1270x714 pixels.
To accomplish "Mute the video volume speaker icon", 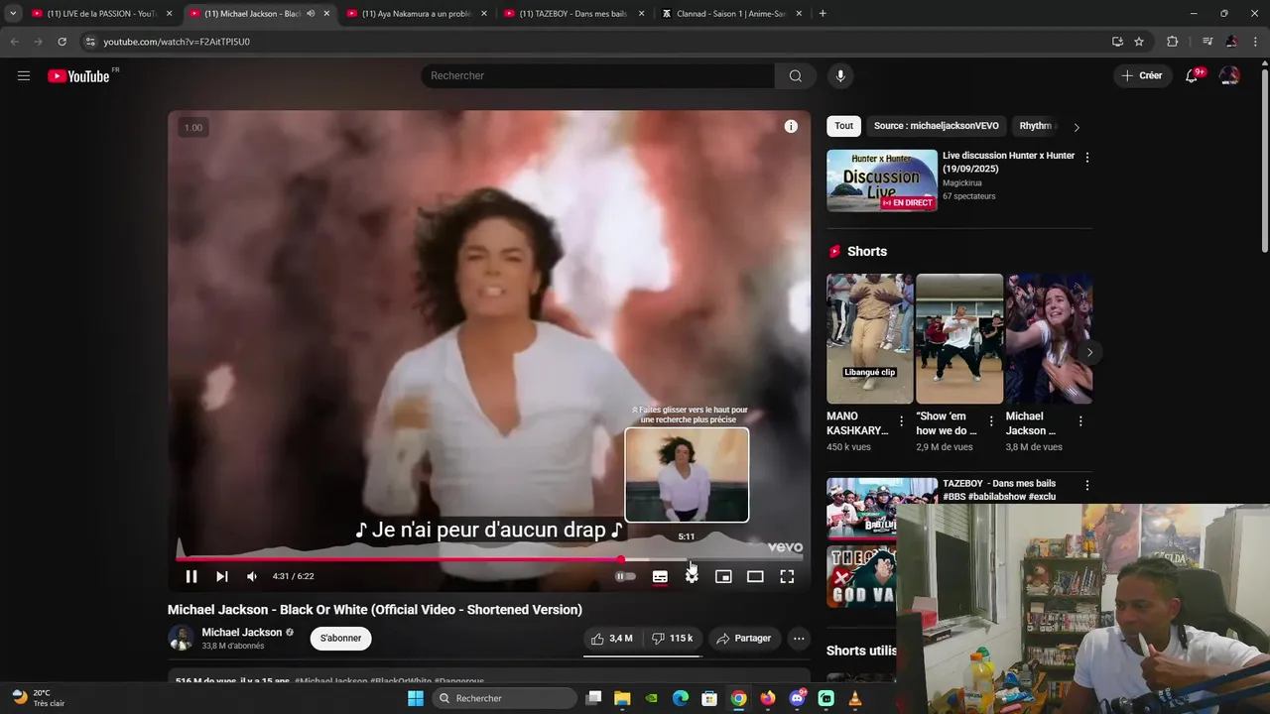I will coord(252,576).
